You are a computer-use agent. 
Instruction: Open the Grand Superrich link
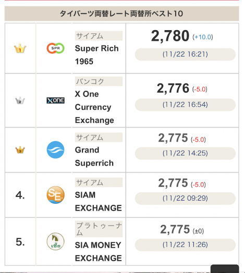click(94, 156)
